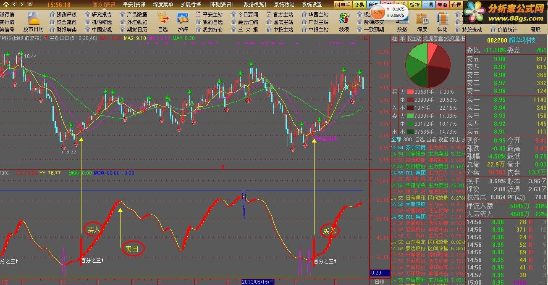Open 我的持仓 in the toolbar
Image resolution: width=548 pixels, height=285 pixels.
209,29
